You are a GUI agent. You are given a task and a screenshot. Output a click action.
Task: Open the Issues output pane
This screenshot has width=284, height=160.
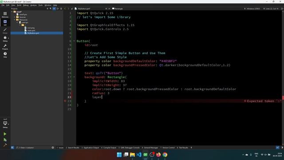pyautogui.click(x=60, y=148)
